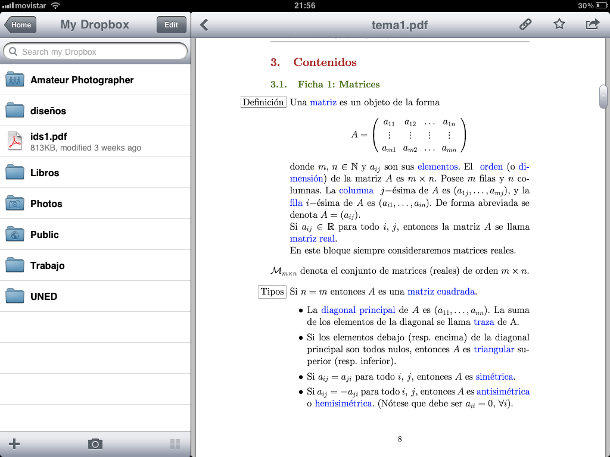The image size is (610, 457).
Task: Tap the export share arrow icon
Action: [x=593, y=24]
